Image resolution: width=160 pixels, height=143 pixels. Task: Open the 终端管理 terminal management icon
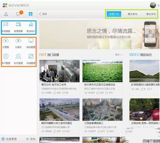click(x=31, y=59)
